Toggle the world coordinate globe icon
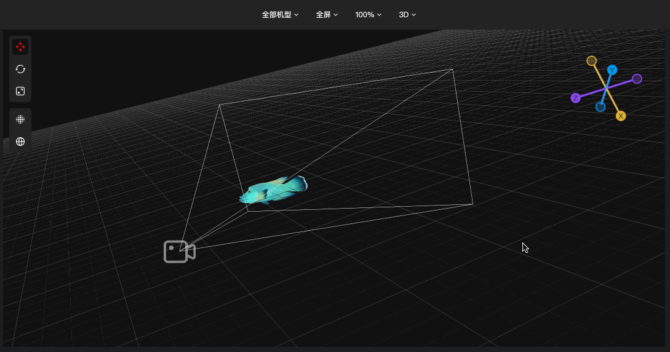This screenshot has height=352, width=670. [20, 142]
